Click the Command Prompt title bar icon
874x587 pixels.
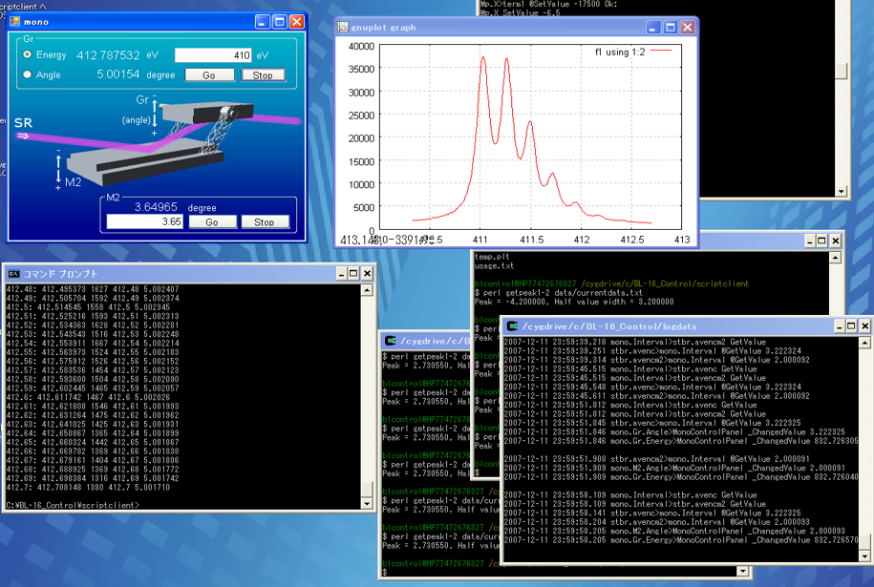[x=13, y=273]
